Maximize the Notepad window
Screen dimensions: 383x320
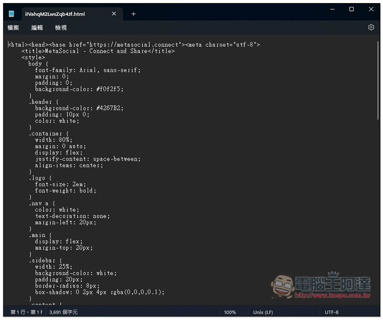coord(352,9)
